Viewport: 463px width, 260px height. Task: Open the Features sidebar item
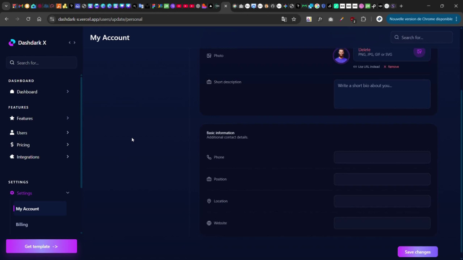point(39,118)
